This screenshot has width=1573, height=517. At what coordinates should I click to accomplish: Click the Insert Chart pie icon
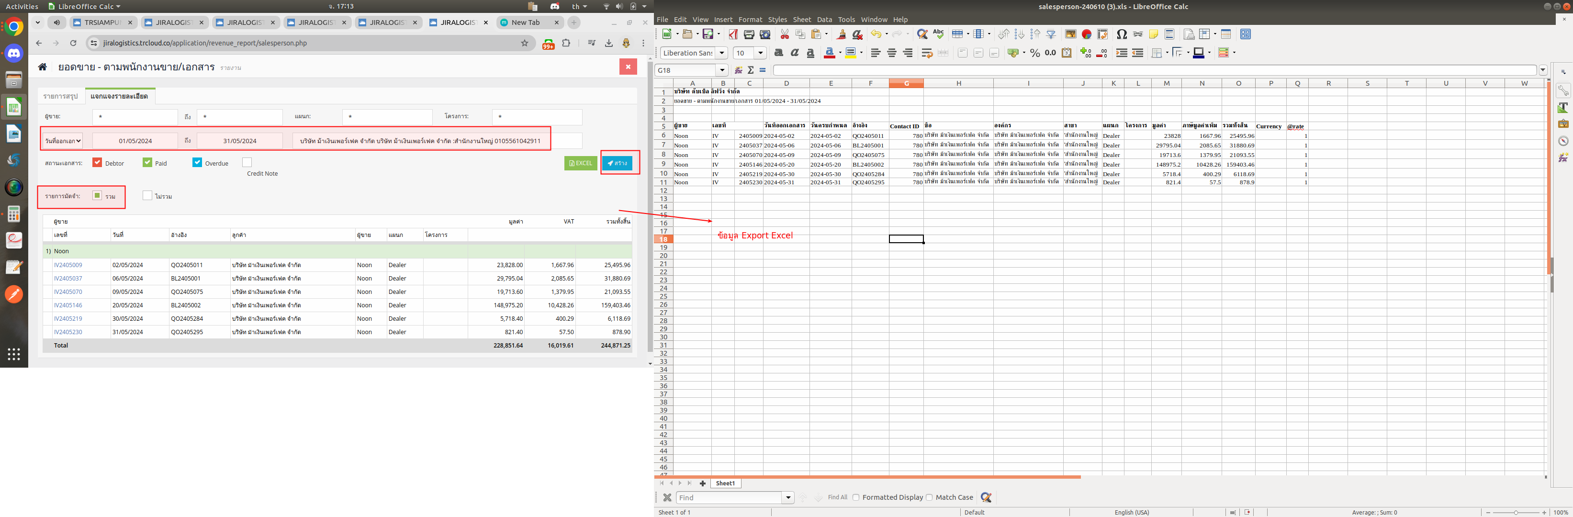[1086, 34]
